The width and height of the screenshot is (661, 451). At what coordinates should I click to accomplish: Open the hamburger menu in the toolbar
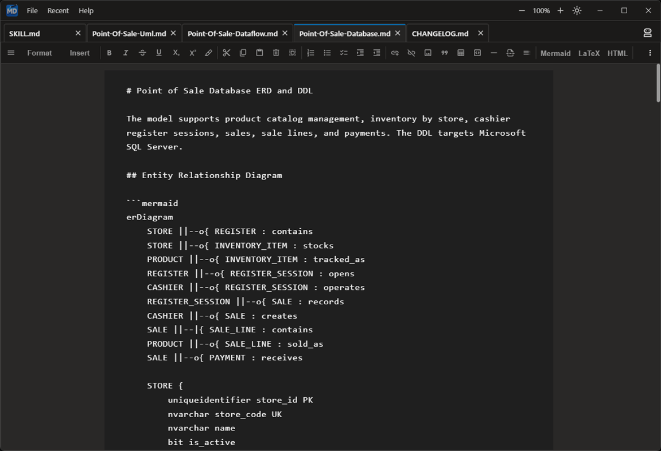(11, 53)
